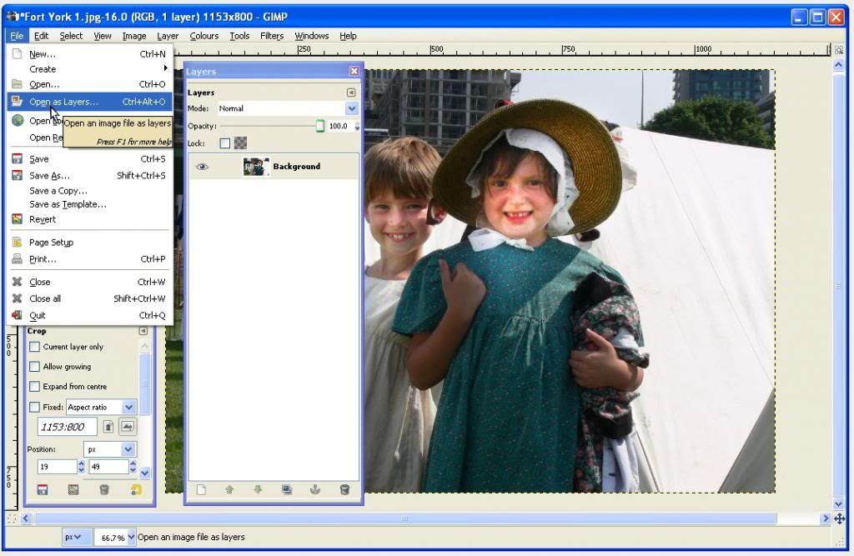Image resolution: width=854 pixels, height=556 pixels.
Task: Anchor the floating layer with anchor icon
Action: click(x=314, y=489)
